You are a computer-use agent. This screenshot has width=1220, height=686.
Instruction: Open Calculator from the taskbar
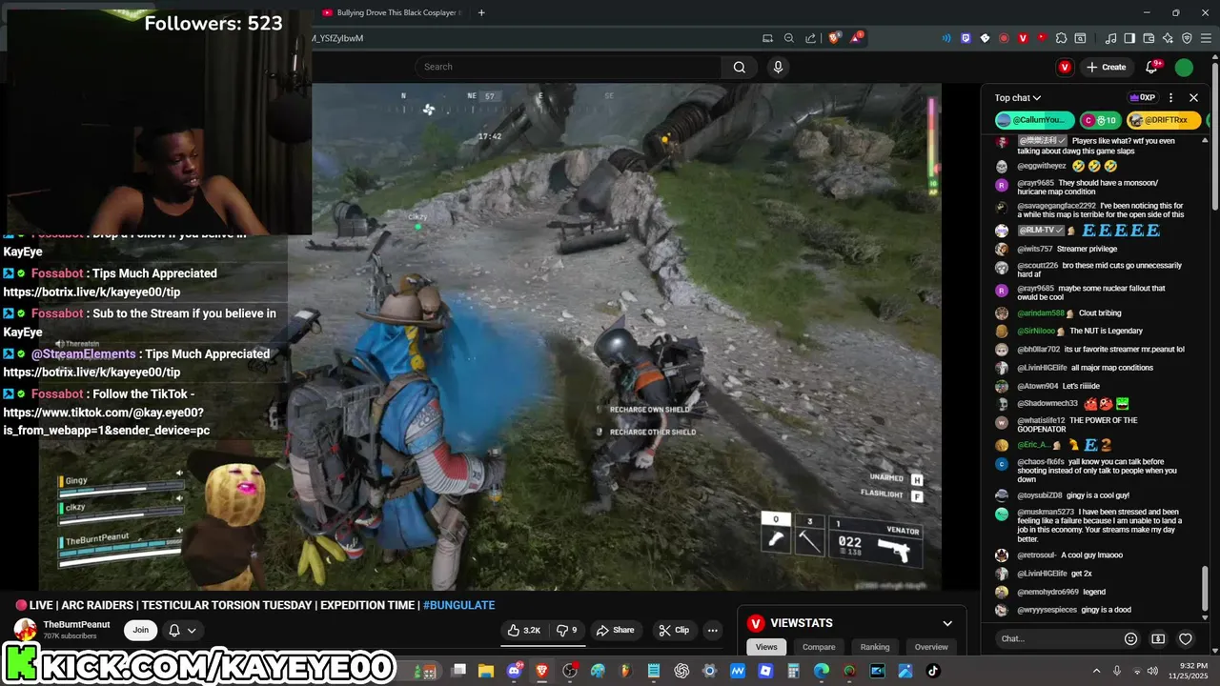(793, 672)
